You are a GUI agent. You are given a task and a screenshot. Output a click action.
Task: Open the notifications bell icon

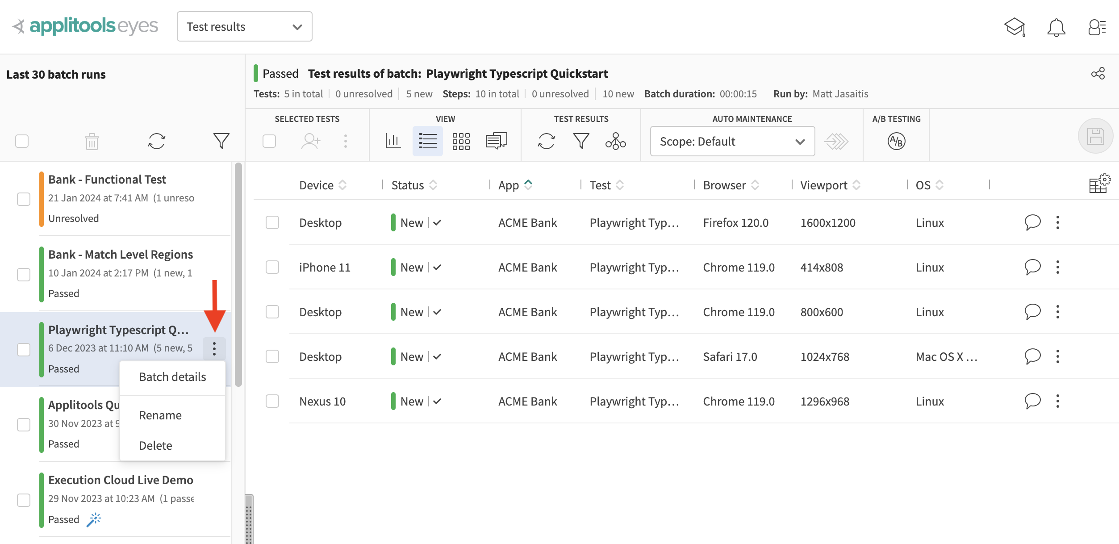tap(1056, 27)
